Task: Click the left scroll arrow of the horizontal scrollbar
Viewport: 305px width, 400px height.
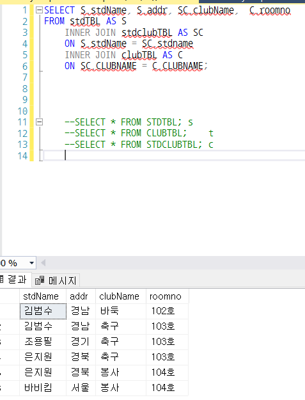Action: 43,263
